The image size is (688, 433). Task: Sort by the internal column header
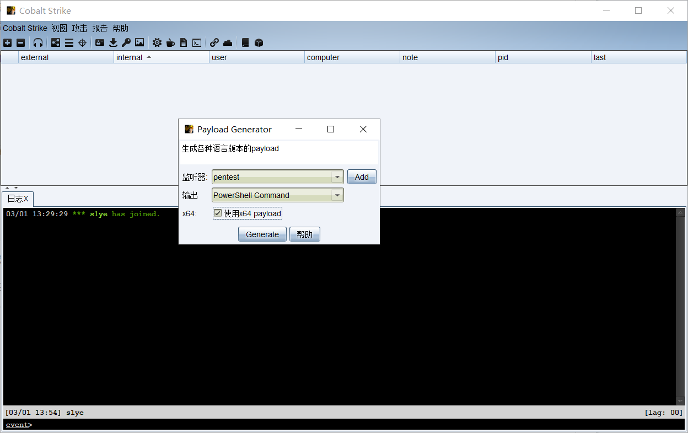pos(162,57)
